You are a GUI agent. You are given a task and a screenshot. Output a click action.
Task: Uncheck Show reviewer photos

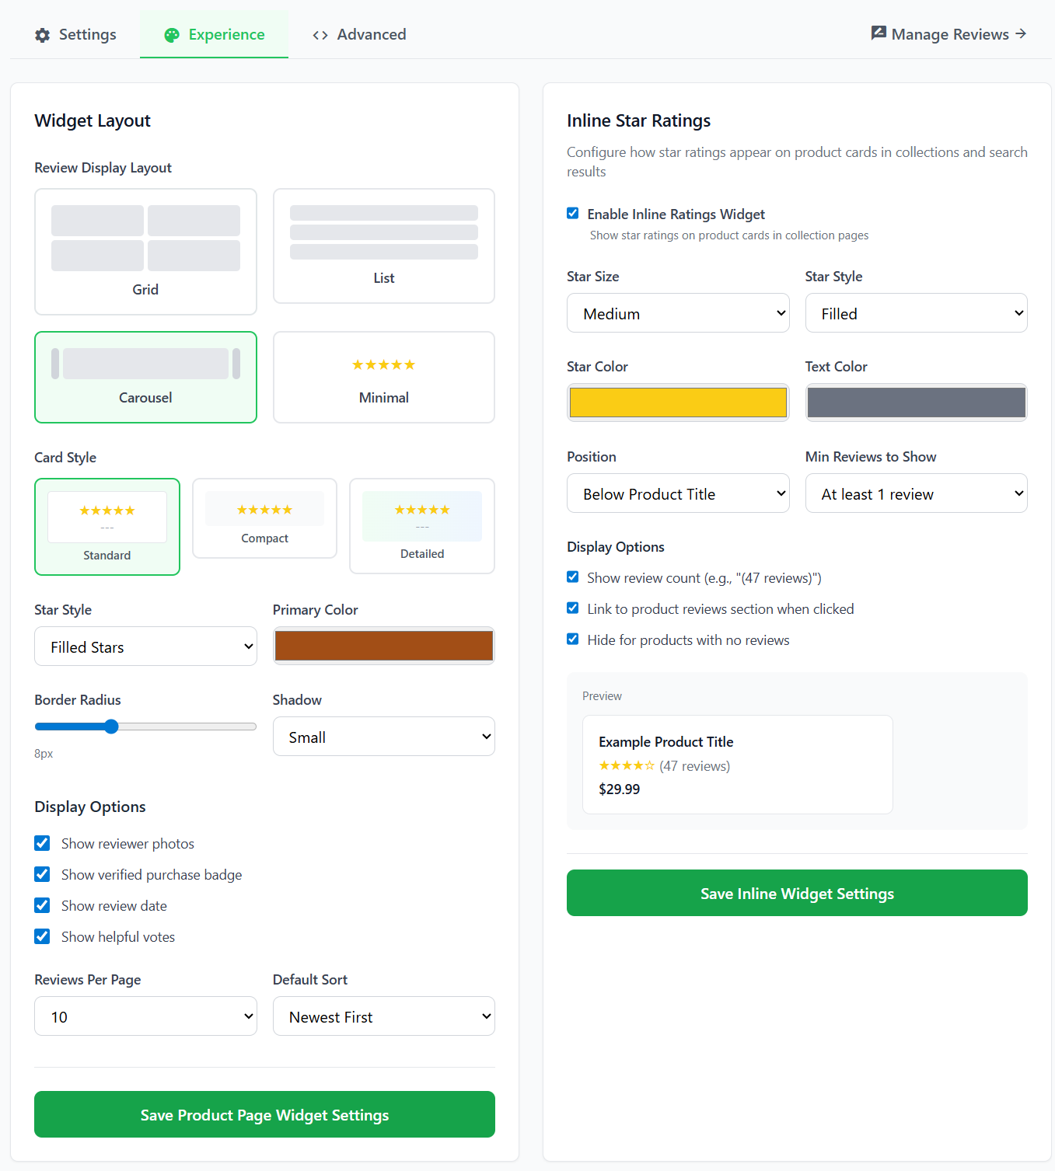pos(43,843)
